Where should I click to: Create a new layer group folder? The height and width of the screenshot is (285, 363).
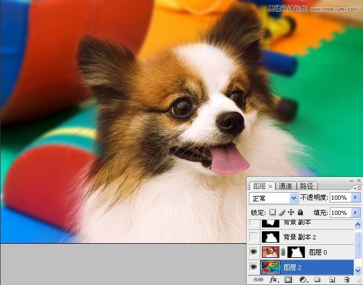(317, 280)
